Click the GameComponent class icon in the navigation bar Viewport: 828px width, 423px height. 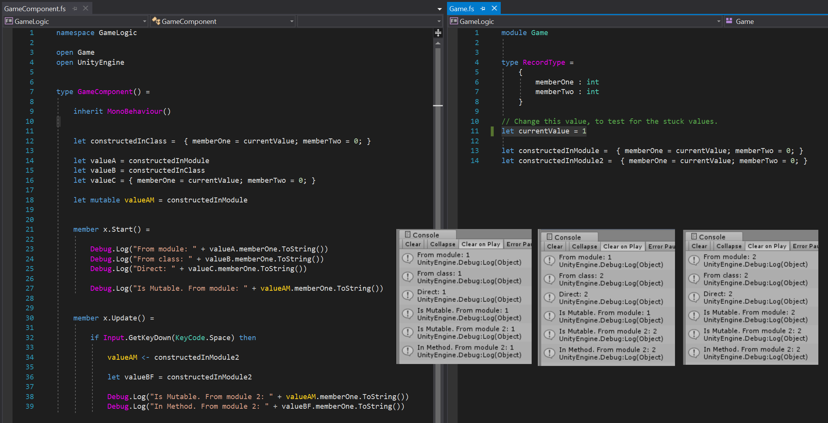pyautogui.click(x=156, y=21)
